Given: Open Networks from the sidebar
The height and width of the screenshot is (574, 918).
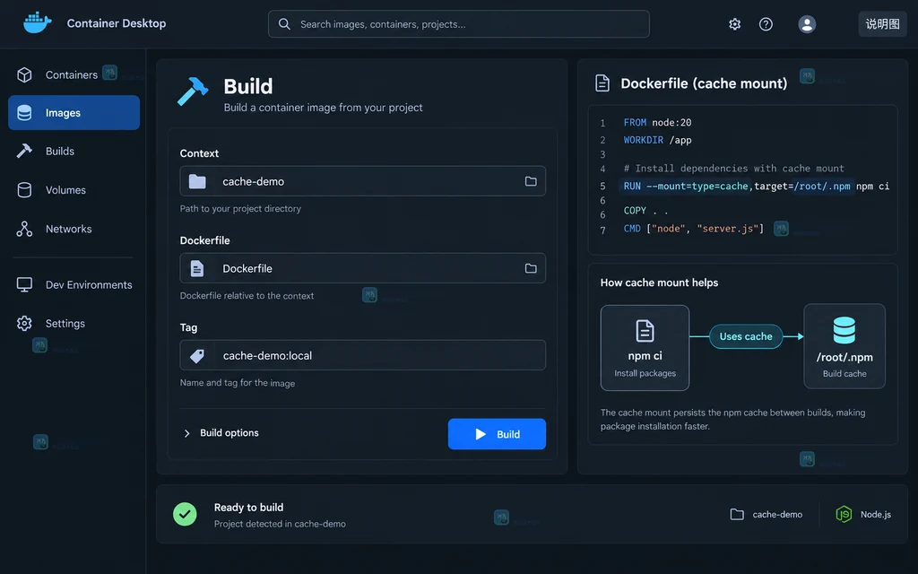Looking at the screenshot, I should pos(74,229).
